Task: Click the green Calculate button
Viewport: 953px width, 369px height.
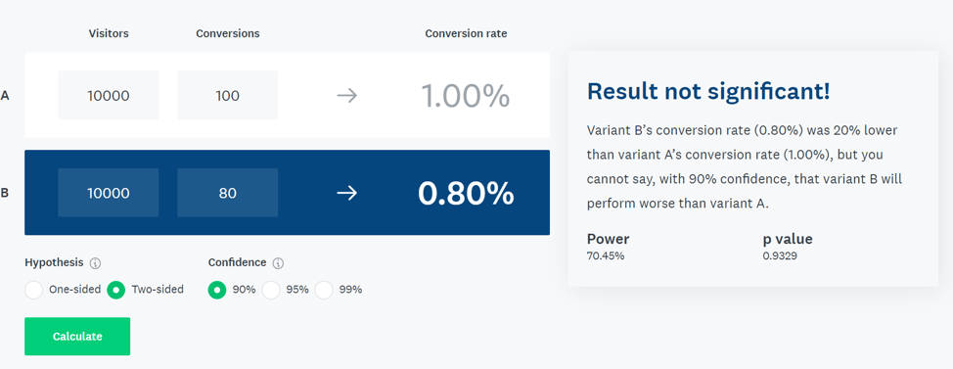Action: (77, 336)
